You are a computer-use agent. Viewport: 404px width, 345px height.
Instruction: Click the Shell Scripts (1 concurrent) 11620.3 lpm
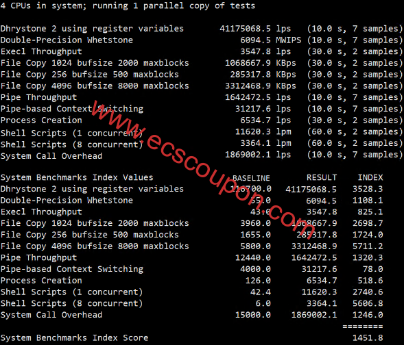[263, 132]
